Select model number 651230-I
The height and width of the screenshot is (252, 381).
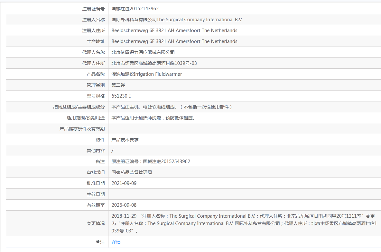[121, 96]
